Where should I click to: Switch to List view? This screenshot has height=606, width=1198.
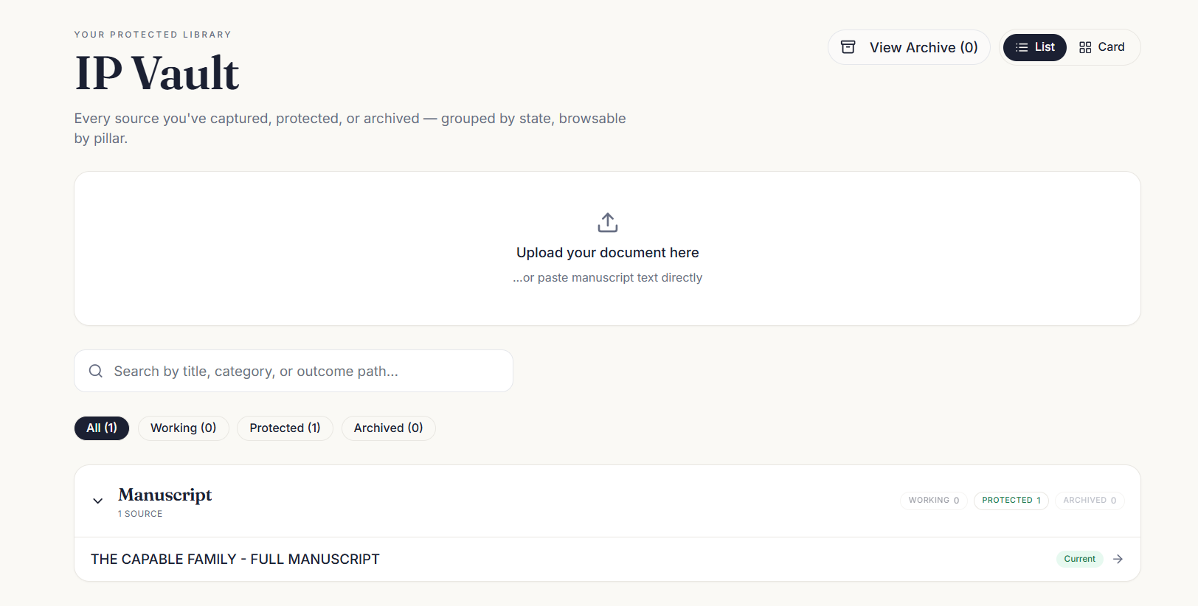pyautogui.click(x=1034, y=47)
